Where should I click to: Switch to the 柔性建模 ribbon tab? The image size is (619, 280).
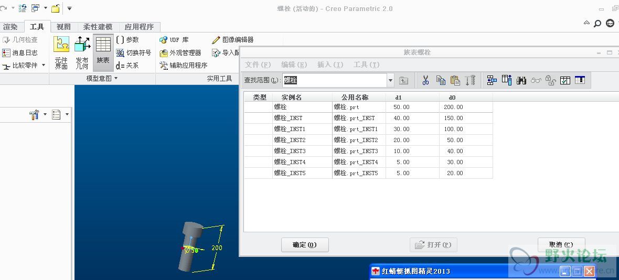(98, 27)
